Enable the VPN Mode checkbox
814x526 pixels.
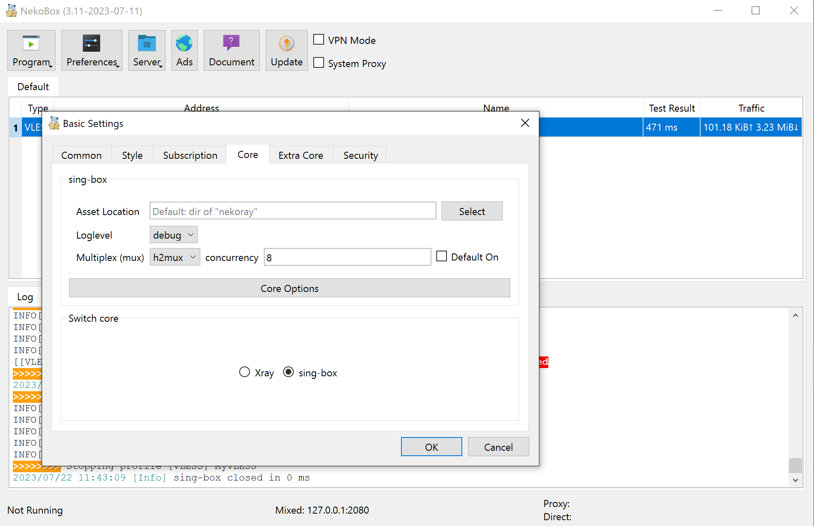coord(319,40)
